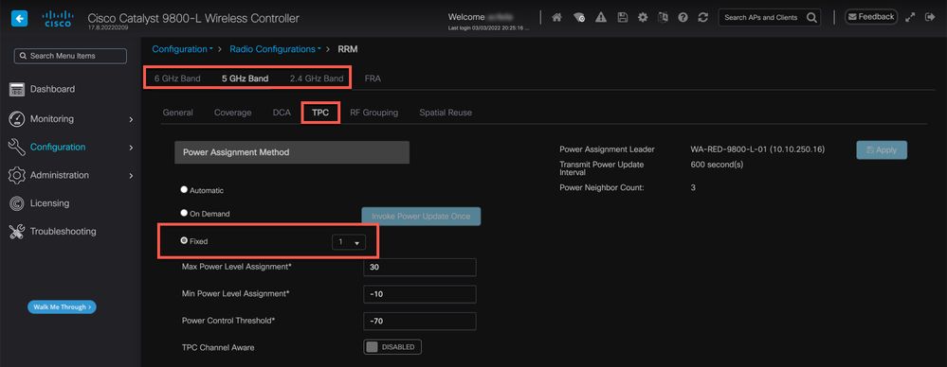Click the Configuration wrench icon
The image size is (947, 367).
coord(17,147)
